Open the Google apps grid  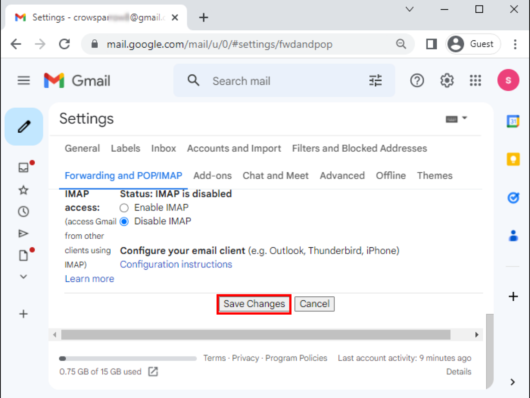tap(475, 80)
